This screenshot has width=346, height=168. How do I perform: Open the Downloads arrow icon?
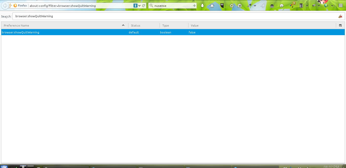(x=202, y=6)
